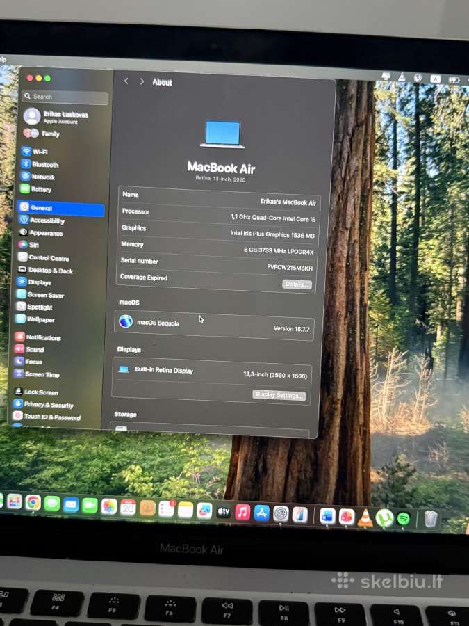This screenshot has width=469, height=626.
Task: Open Displays settings in sidebar
Action: tap(34, 282)
